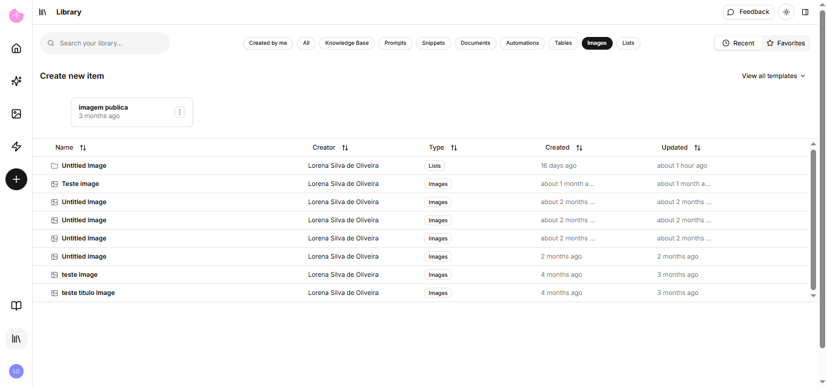The height and width of the screenshot is (387, 827).
Task: Click the sparkle AI icon in sidebar
Action: point(16,81)
